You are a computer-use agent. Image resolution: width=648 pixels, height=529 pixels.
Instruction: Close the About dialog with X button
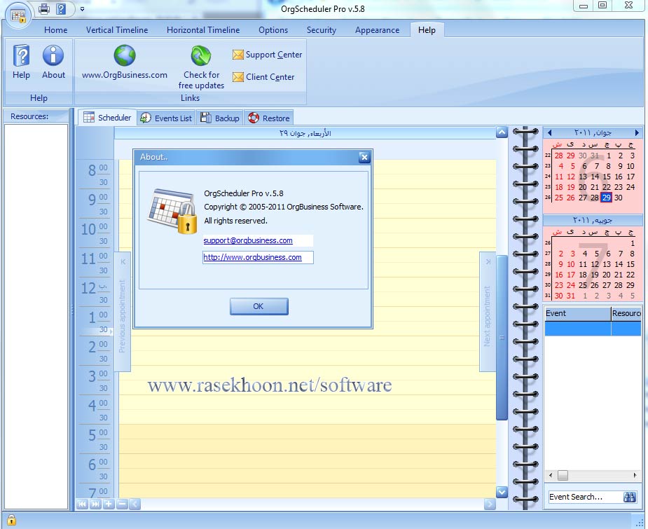(364, 157)
